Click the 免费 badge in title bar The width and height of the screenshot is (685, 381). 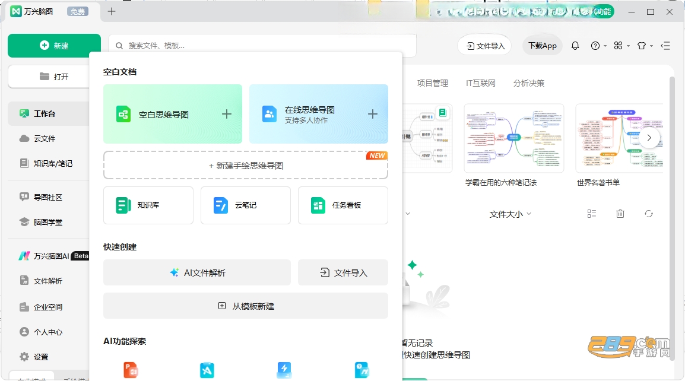[x=78, y=12]
